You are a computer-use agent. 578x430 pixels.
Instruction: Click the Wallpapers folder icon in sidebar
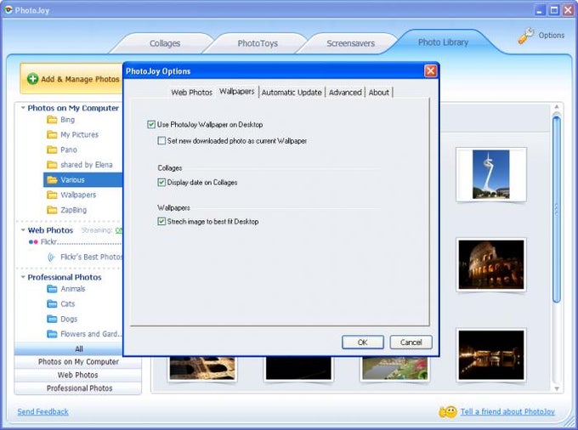point(52,195)
